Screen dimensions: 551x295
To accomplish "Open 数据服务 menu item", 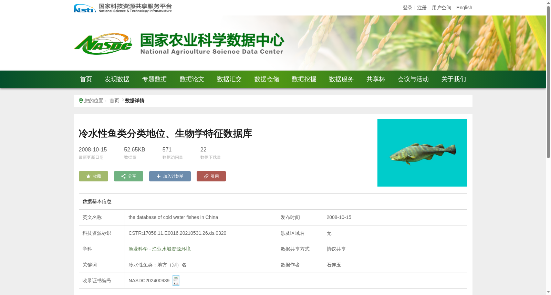I will (341, 79).
